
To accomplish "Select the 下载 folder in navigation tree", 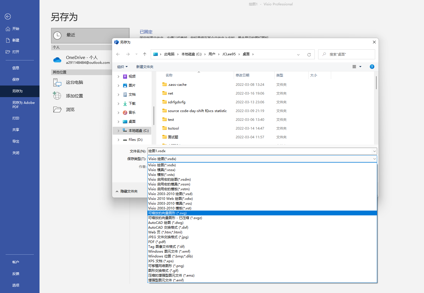I will [x=132, y=104].
